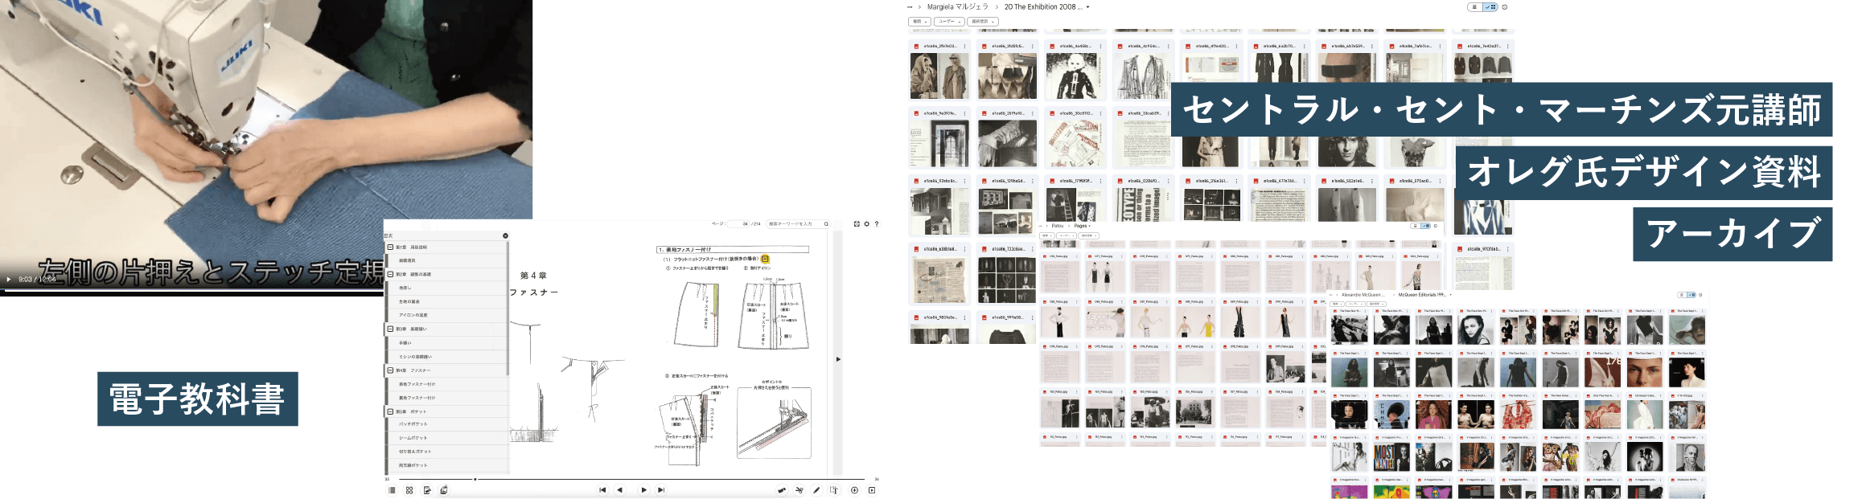Viewport: 1866px width, 499px height.
Task: Click the help question mark icon
Action: (x=876, y=224)
